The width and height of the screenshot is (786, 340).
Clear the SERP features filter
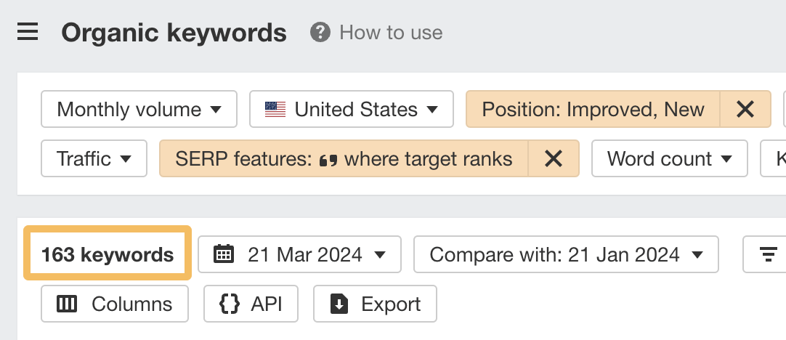554,158
